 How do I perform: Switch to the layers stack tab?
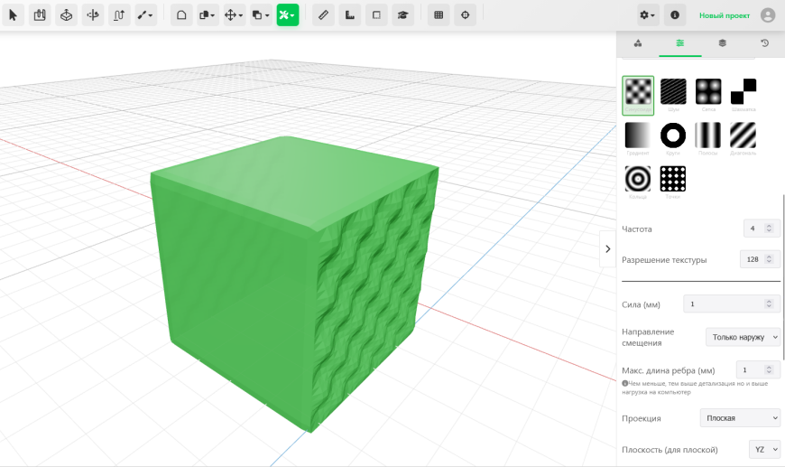tap(722, 43)
